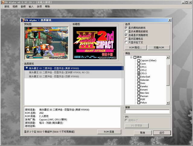Open the 游戏 menu
This screenshot has width=193, height=146.
coord(7,6)
